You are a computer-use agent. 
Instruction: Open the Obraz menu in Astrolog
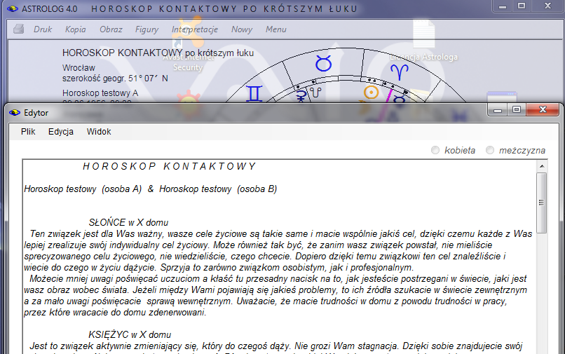tap(111, 29)
